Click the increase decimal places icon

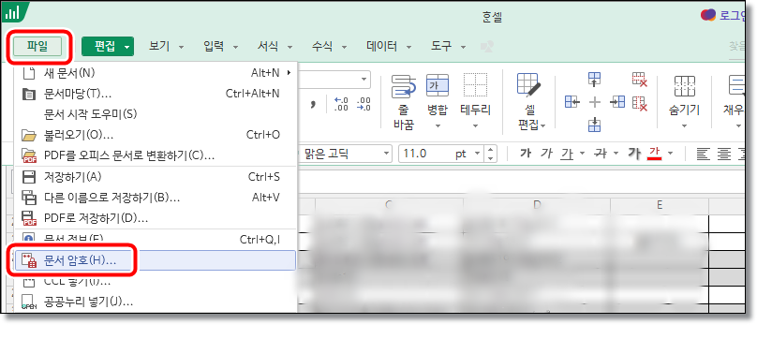point(341,104)
